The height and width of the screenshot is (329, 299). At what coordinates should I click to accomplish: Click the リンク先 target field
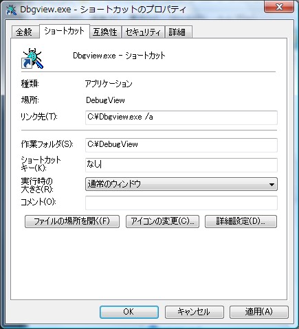pos(181,117)
